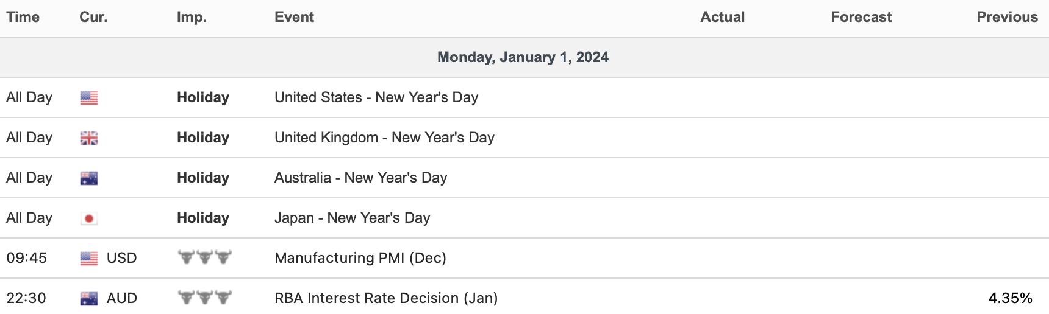Click the US flag next to USD
The image size is (1049, 314).
tap(89, 259)
